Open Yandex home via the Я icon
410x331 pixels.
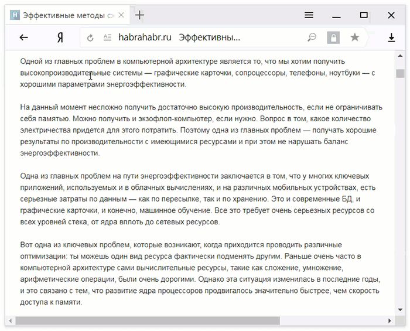tap(60, 38)
